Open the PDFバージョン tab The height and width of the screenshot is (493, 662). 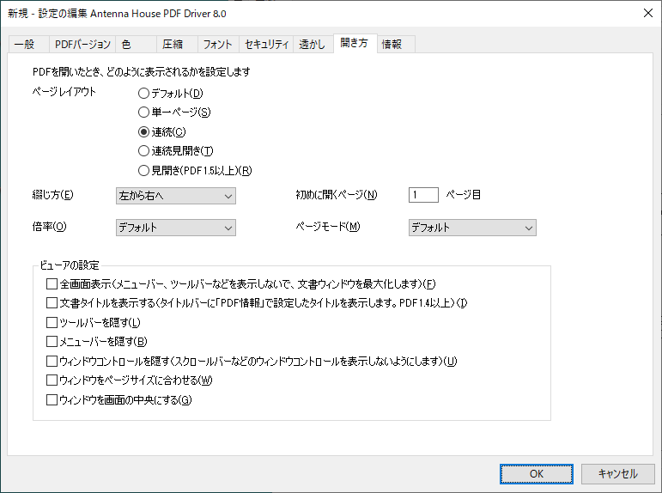click(x=82, y=45)
